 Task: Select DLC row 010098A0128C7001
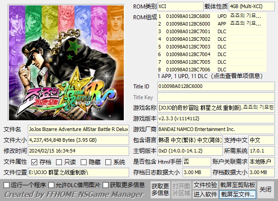(212, 31)
